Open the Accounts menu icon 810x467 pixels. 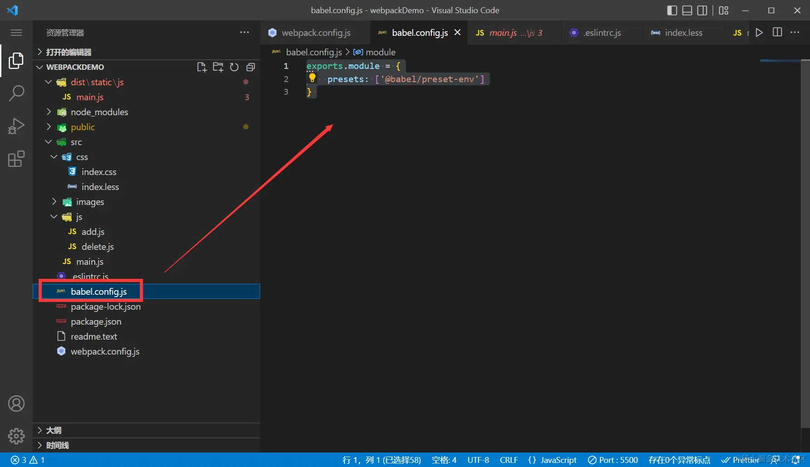pos(16,404)
